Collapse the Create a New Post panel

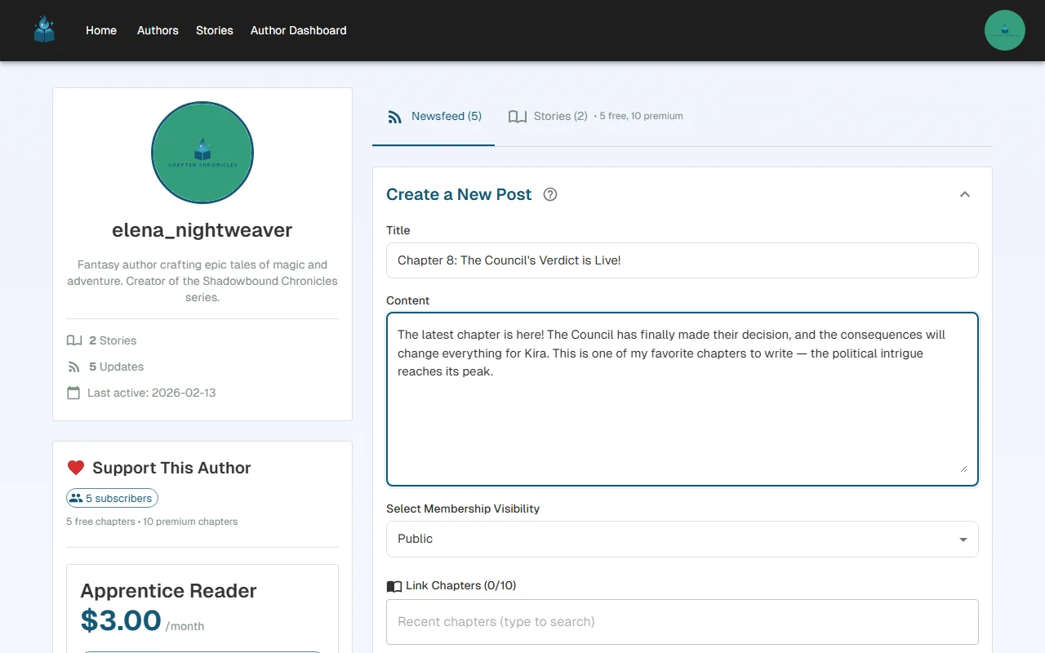(x=965, y=194)
